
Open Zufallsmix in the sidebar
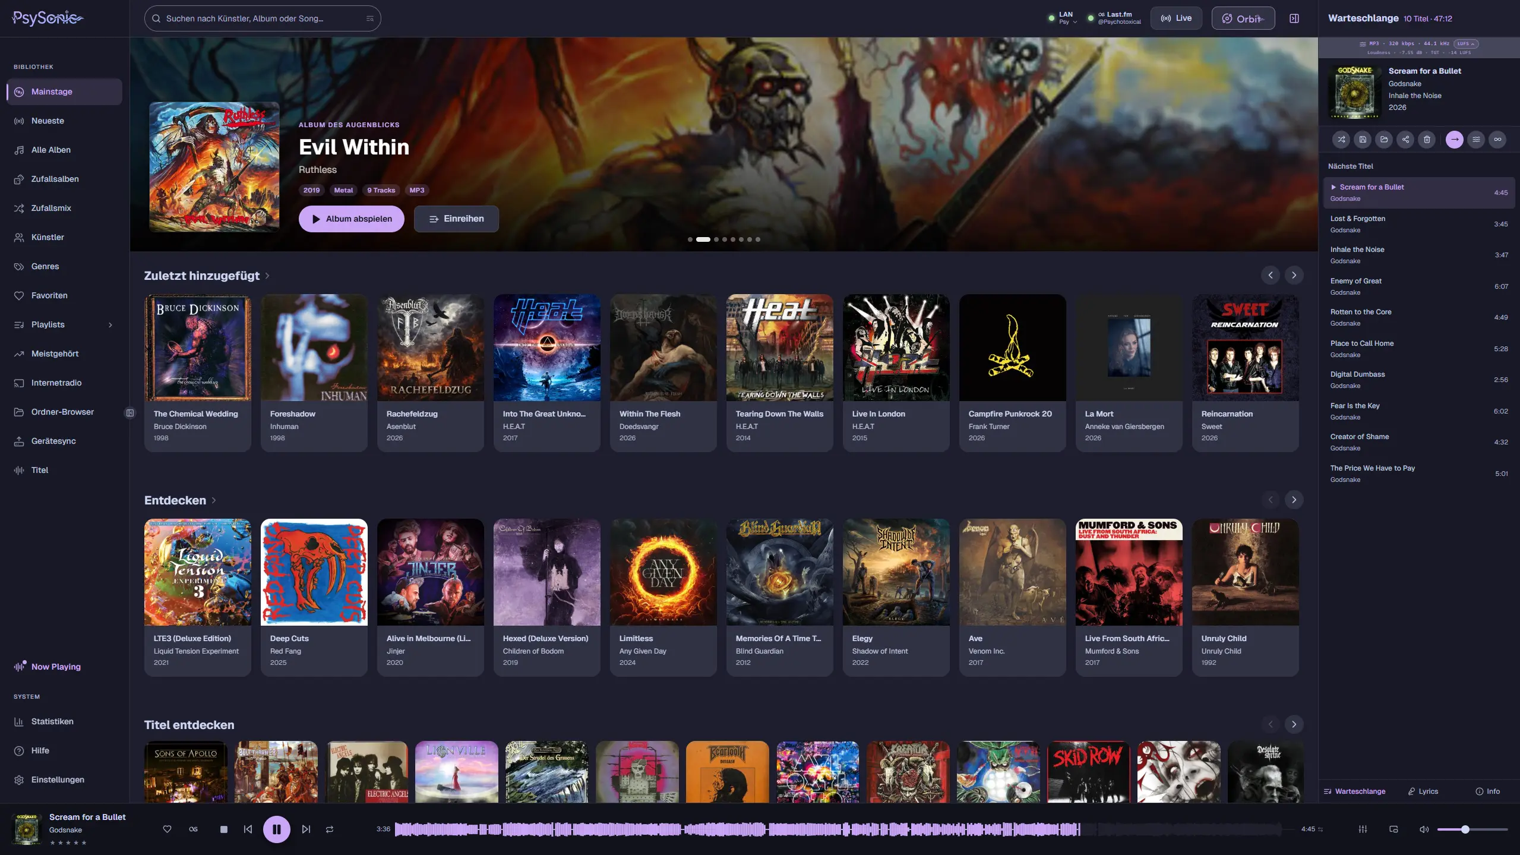point(64,209)
